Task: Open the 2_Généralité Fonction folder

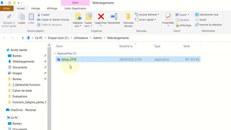Action: point(26,85)
